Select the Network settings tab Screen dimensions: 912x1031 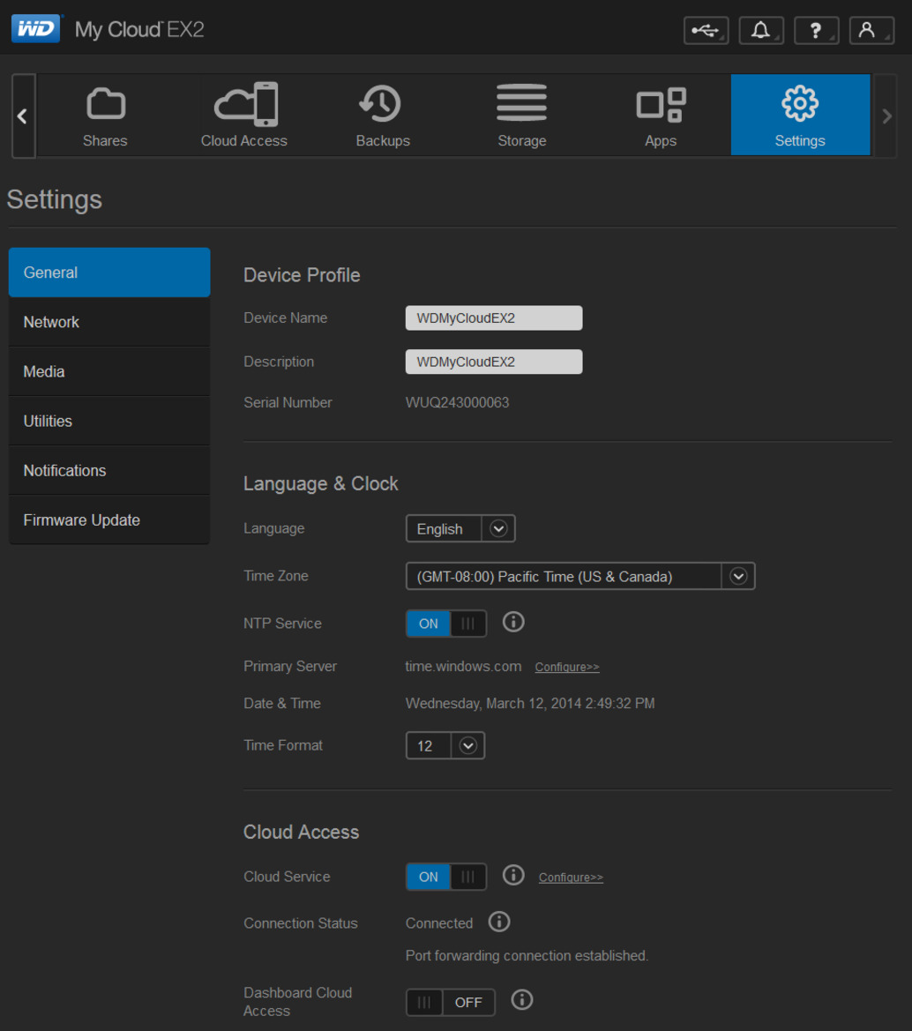[x=109, y=322]
